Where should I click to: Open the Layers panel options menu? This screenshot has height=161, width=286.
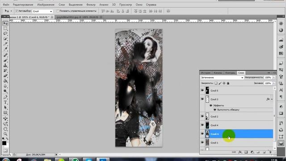click(x=274, y=73)
